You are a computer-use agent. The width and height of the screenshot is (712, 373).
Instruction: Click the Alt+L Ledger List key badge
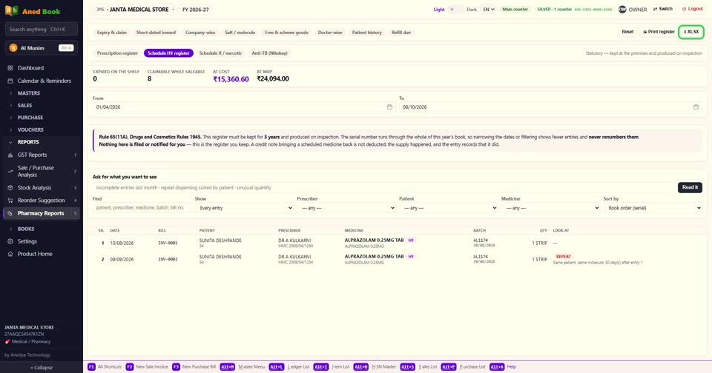point(277,366)
